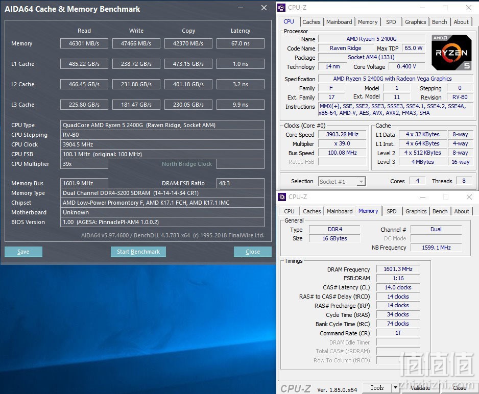The image size is (479, 394).
Task: Close the upper CPU-Z window
Action: pyautogui.click(x=469, y=8)
